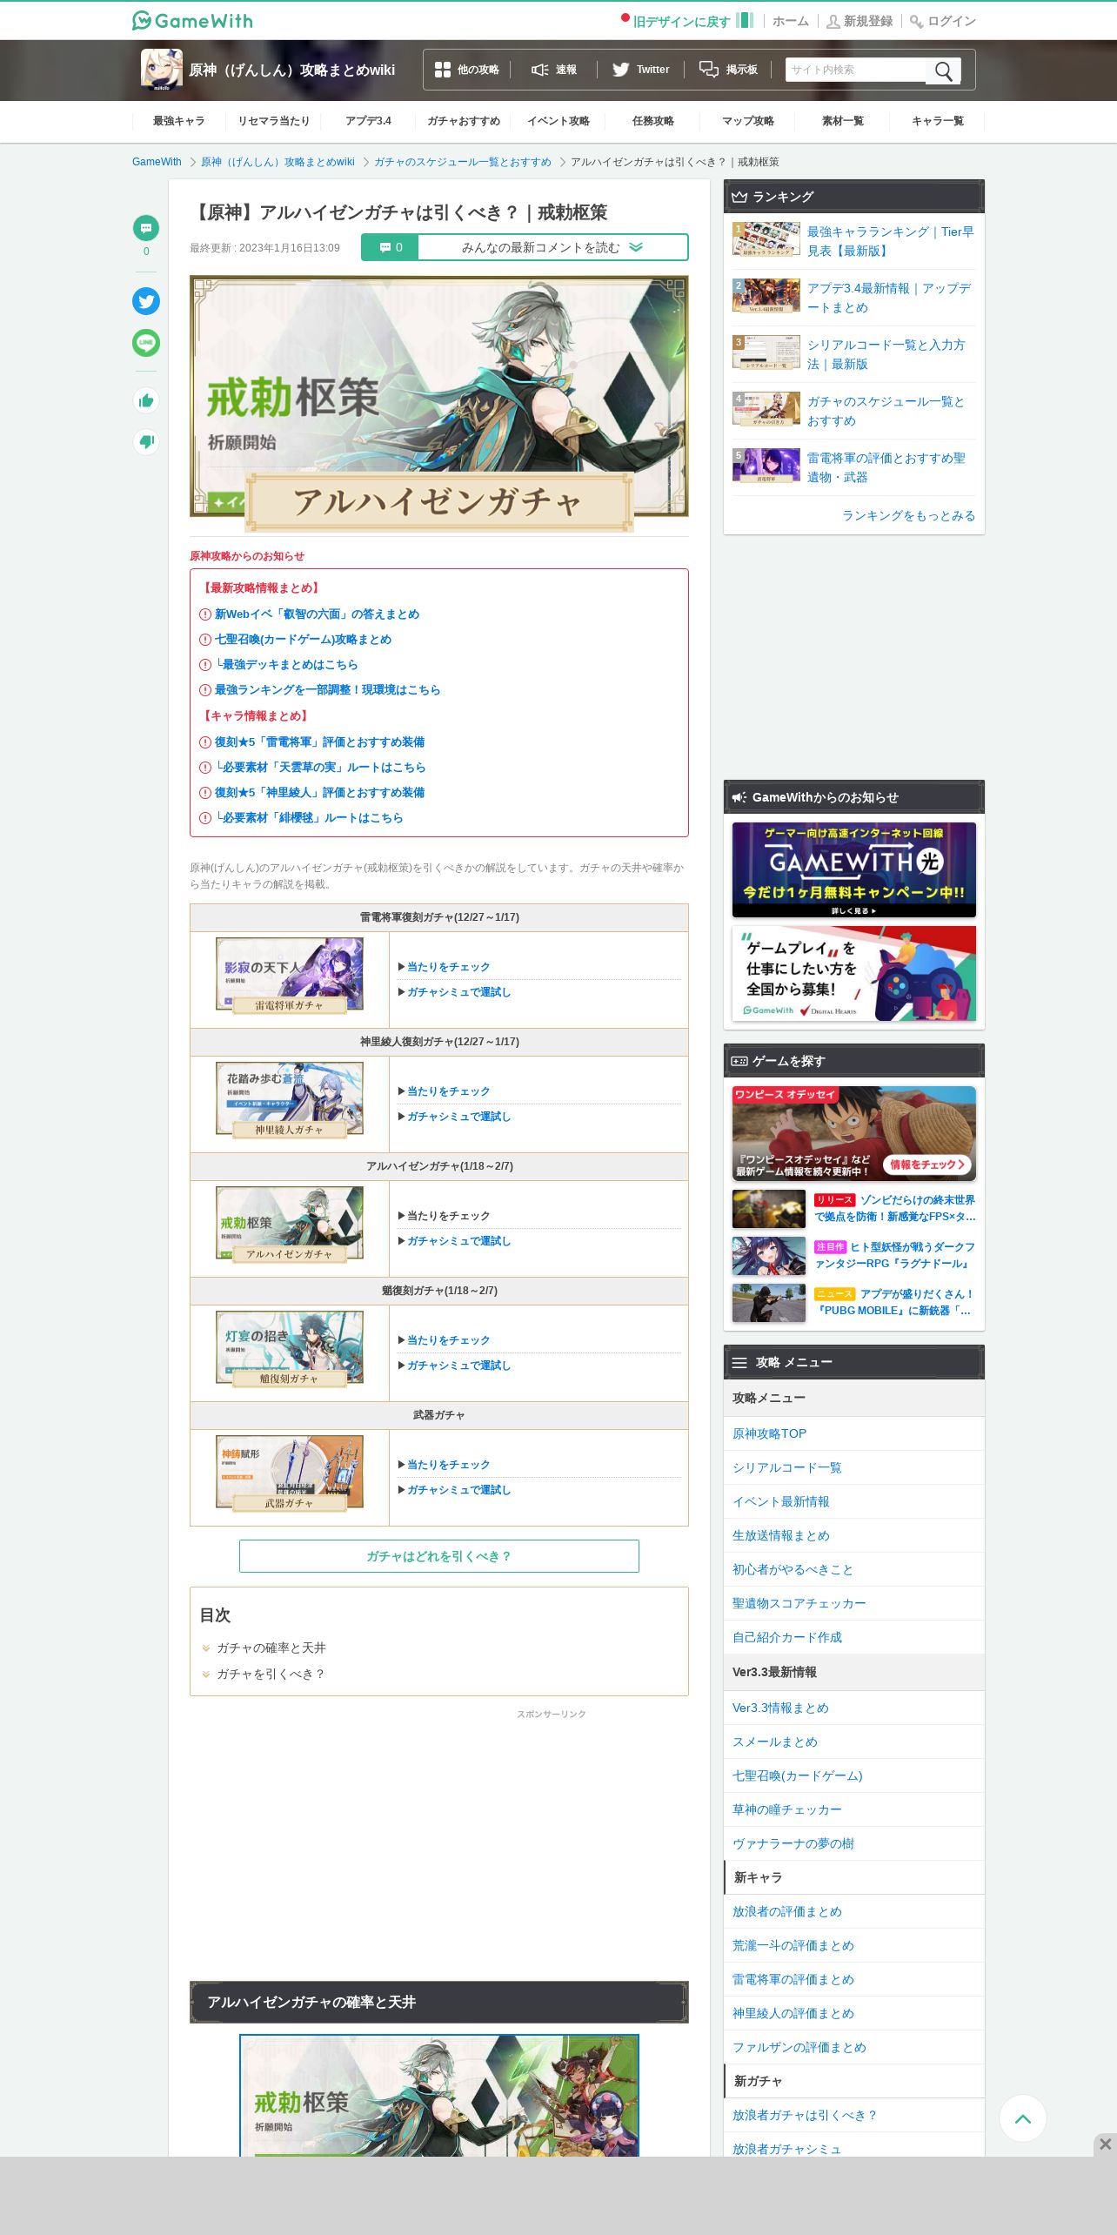Open シリアルコード一覧と入力方法 ranking link
This screenshot has width=1117, height=2235.
[x=886, y=354]
